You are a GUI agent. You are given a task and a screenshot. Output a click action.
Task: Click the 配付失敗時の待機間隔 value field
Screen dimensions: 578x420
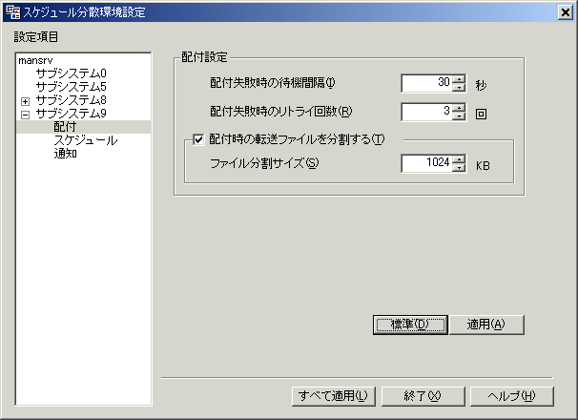[x=426, y=83]
